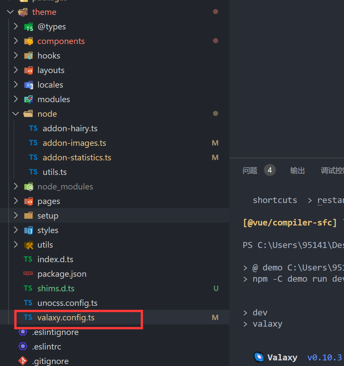Expand the @types folder
The height and width of the screenshot is (366, 344).
(x=16, y=26)
